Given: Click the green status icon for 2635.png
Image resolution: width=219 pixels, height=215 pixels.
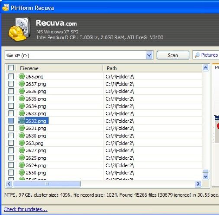Looking at the screenshot, I should coord(22,99).
